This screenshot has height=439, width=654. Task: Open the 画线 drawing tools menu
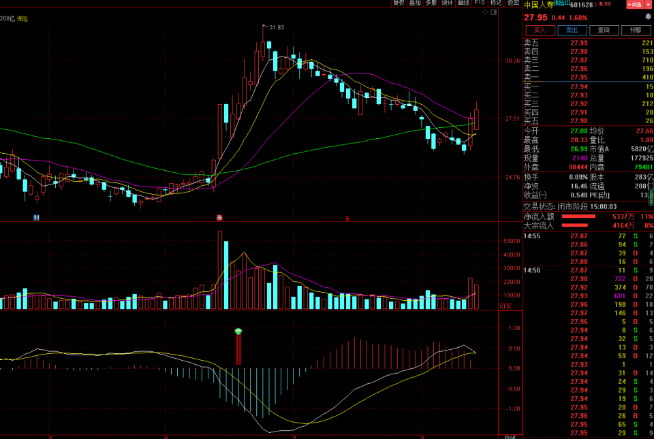[464, 3]
